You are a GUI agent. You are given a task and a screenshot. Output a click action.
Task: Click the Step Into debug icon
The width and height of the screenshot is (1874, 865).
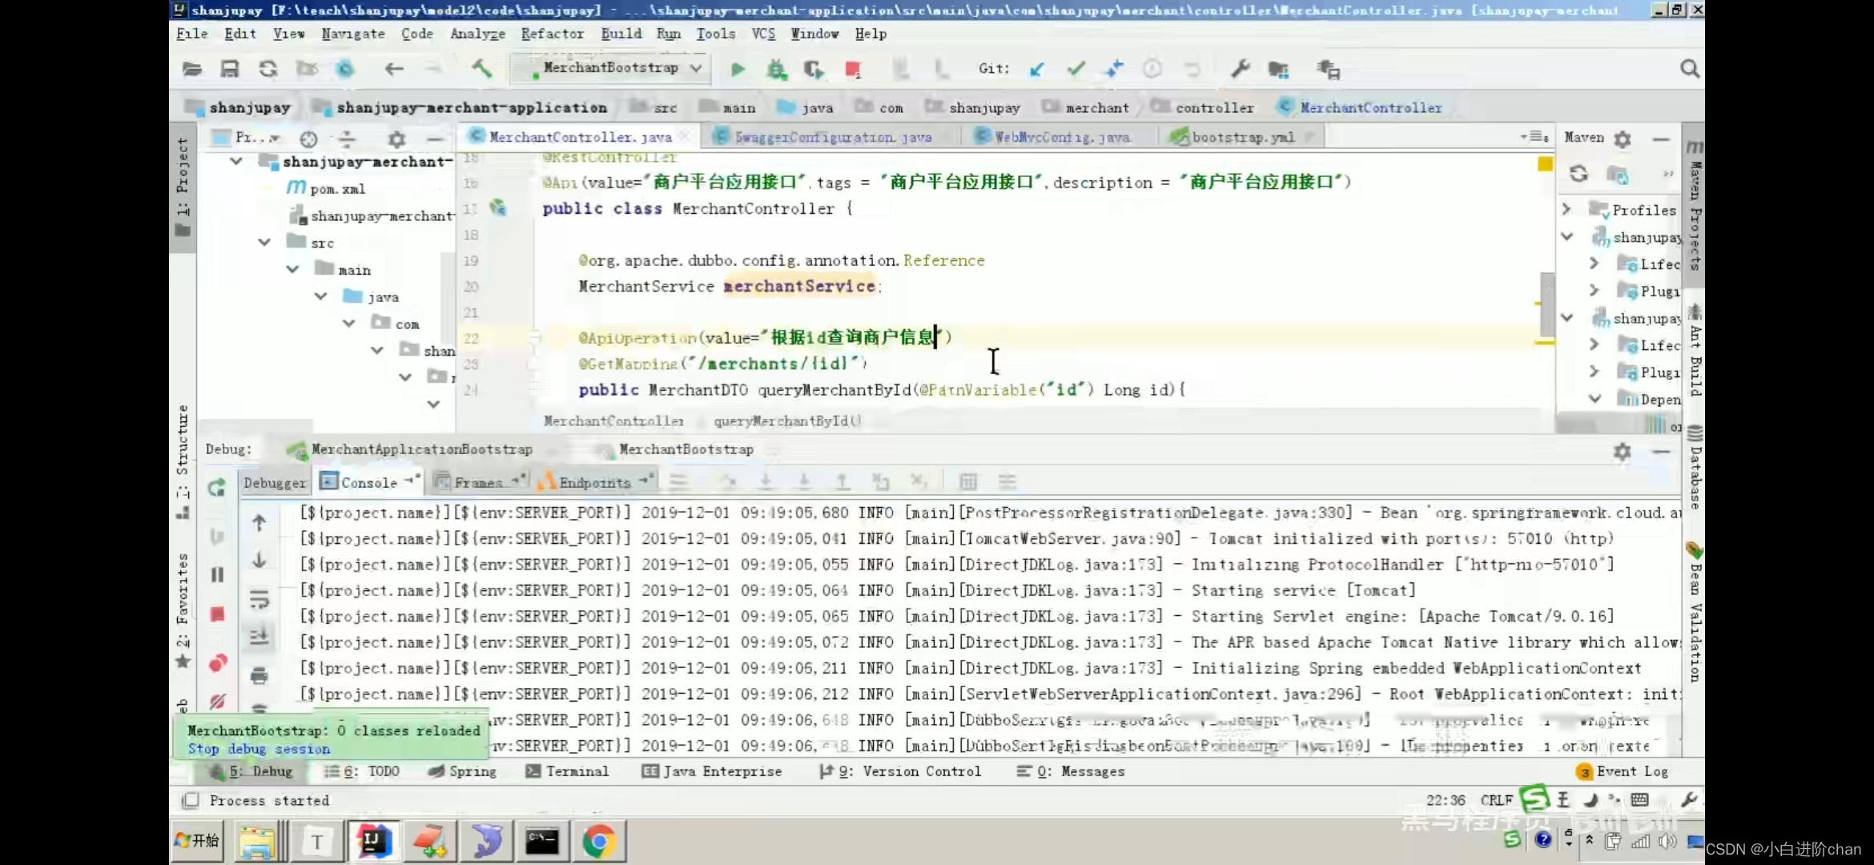[765, 481]
